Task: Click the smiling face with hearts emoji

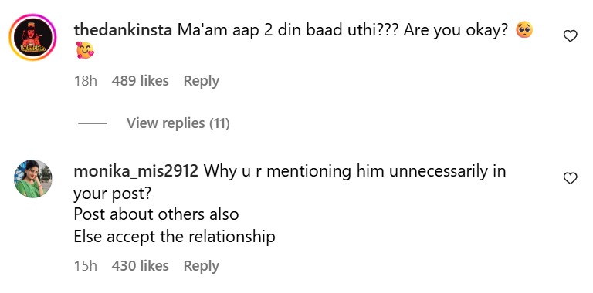Action: [x=85, y=50]
